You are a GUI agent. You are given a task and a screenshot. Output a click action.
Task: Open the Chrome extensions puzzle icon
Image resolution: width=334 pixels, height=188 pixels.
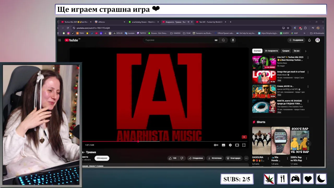(x=305, y=28)
